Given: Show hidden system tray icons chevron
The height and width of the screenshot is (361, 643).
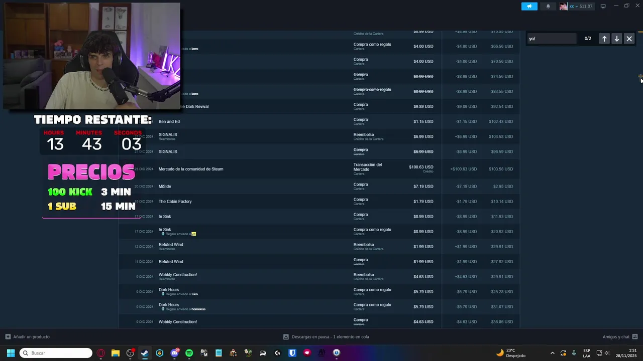Looking at the screenshot, I should (553, 353).
